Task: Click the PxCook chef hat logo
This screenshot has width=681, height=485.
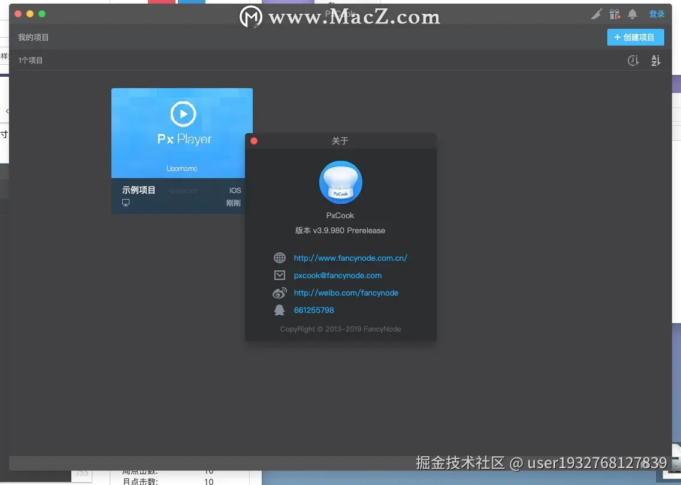Action: pos(340,182)
